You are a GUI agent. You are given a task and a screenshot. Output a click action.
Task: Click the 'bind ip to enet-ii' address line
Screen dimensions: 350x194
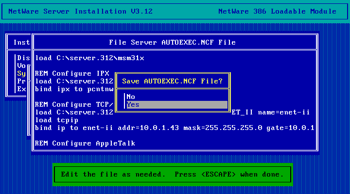pyautogui.click(x=175, y=128)
